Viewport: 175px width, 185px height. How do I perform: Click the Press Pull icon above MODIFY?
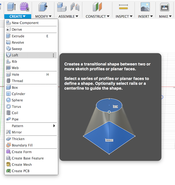click(x=43, y=7)
